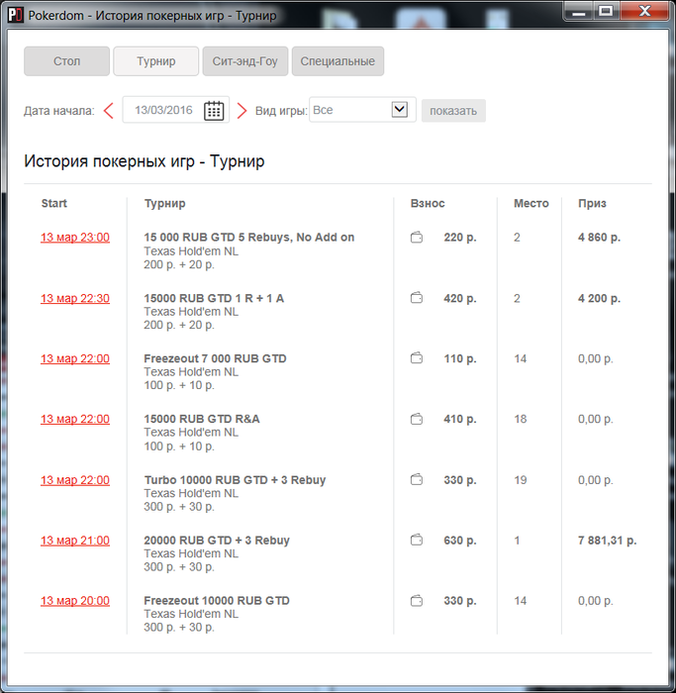This screenshot has width=676, height=693.
Task: Maximize the Pokerdom window
Action: pyautogui.click(x=606, y=12)
